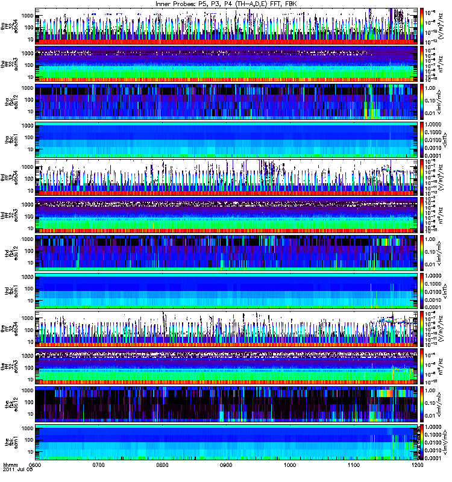Click the 'hhmm' axis label
Viewport: 452px width, 482px height.
[10, 465]
